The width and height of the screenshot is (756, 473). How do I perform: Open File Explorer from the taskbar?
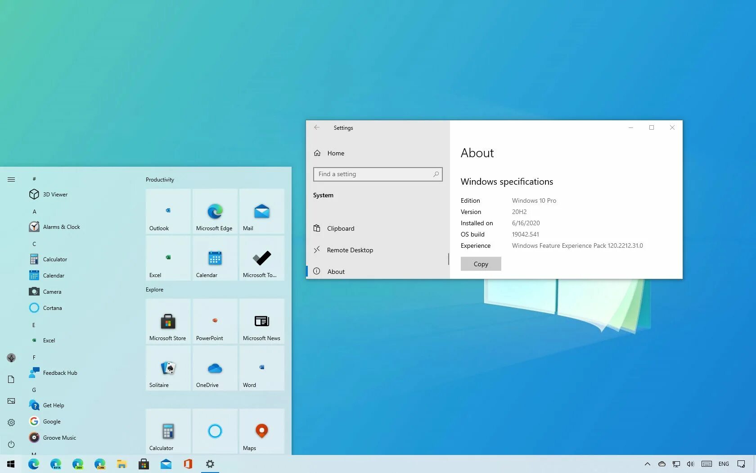121,464
